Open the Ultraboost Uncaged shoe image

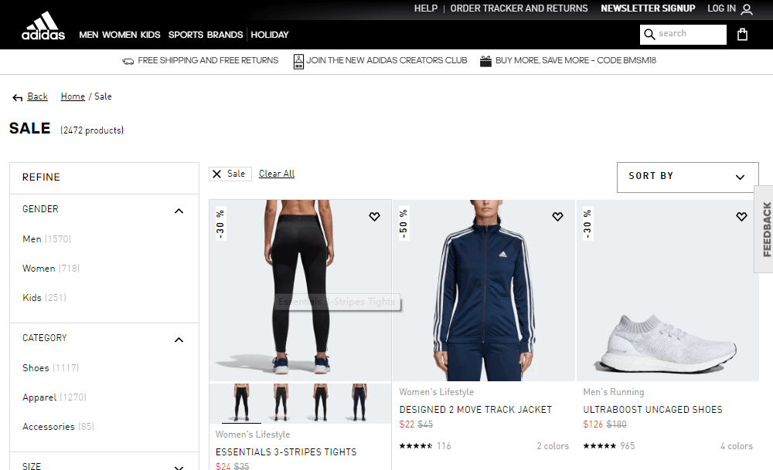668,290
